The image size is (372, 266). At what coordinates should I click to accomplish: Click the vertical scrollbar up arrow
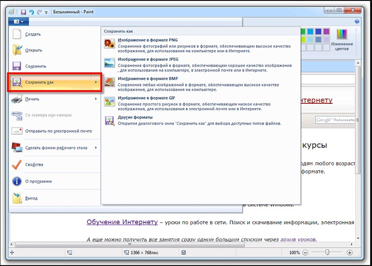point(358,63)
